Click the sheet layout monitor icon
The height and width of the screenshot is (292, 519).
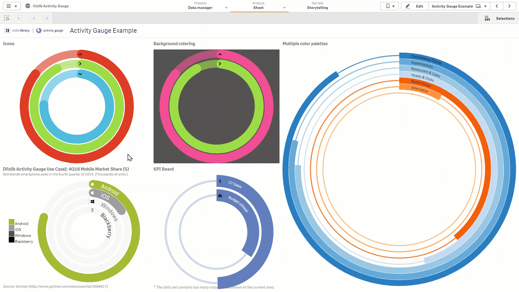478,6
